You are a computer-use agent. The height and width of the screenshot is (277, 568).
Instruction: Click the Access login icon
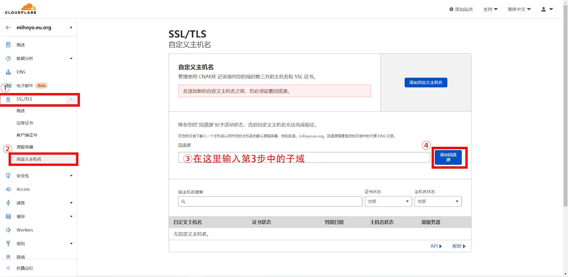(8, 189)
